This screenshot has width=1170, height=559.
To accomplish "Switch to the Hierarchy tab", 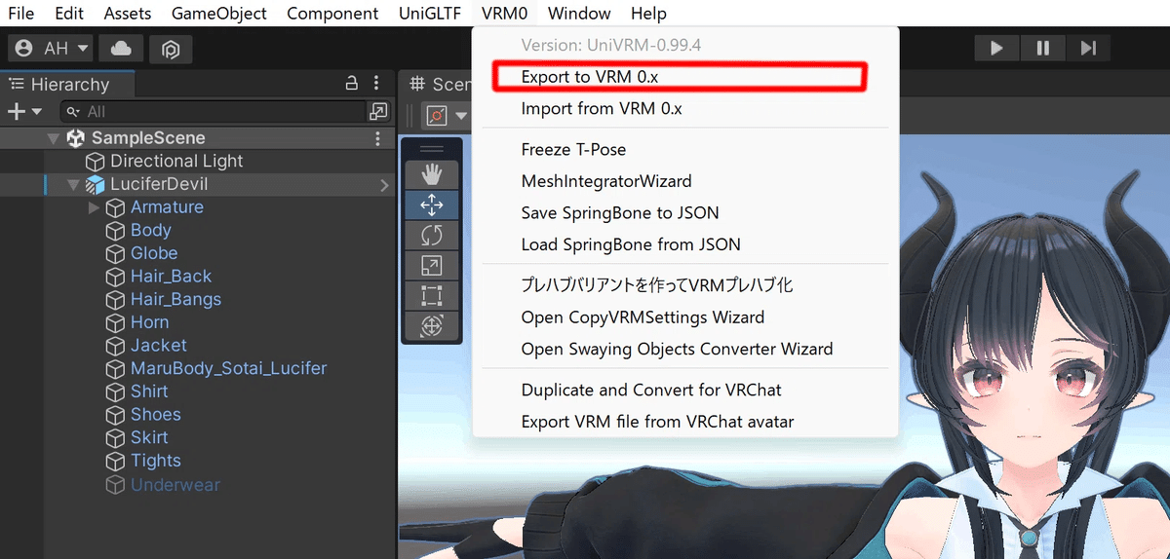I will 58,85.
